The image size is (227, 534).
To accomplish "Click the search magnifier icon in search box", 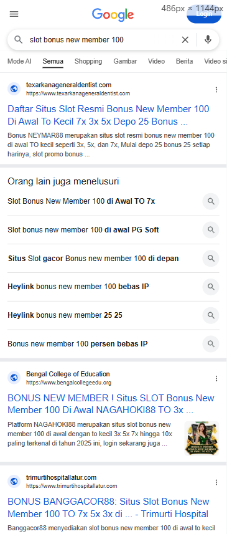I will (18, 40).
